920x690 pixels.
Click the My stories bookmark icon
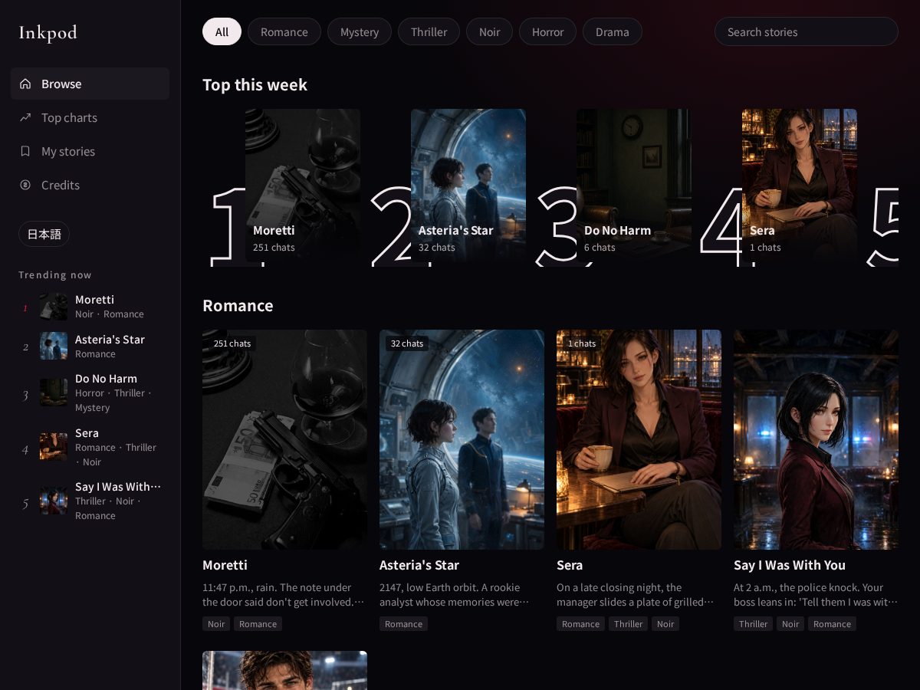25,151
